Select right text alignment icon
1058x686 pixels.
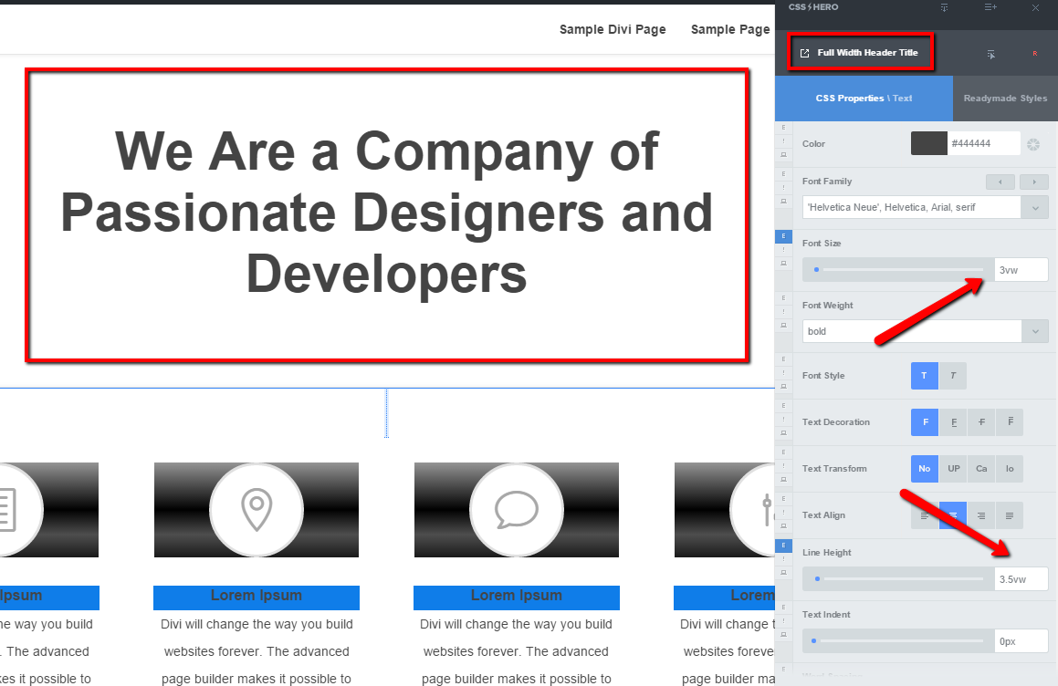[x=981, y=515]
